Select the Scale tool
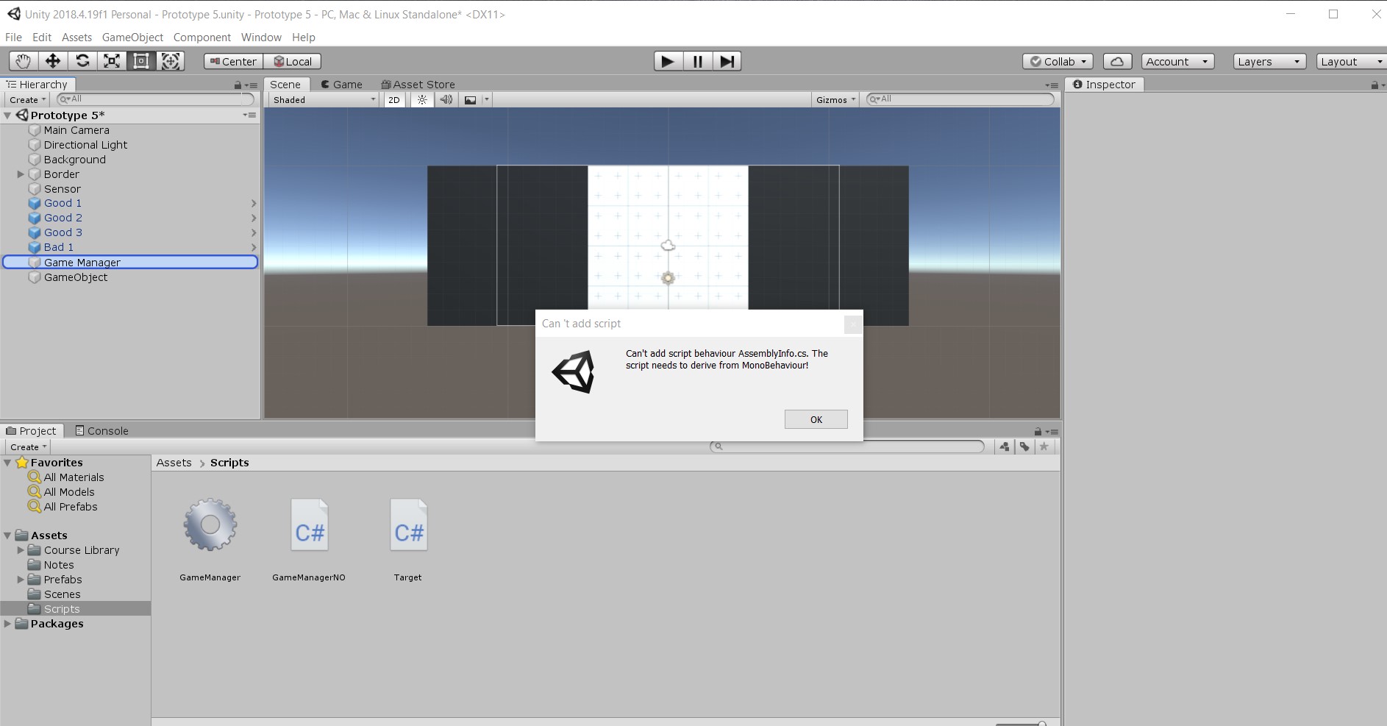Screen dimensions: 1387x726 coord(112,61)
